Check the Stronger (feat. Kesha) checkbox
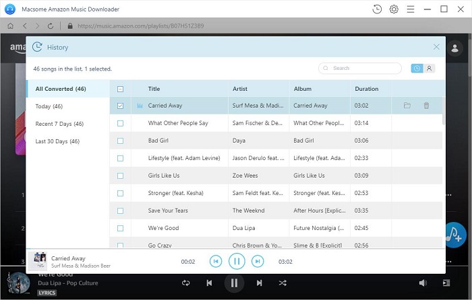Viewport: 472px width, 300px height. [x=120, y=194]
